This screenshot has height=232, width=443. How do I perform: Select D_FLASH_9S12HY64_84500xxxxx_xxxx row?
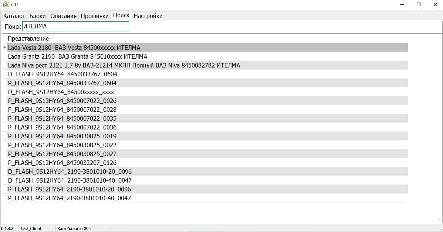click(207, 92)
